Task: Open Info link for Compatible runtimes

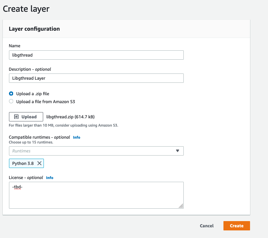Action: 77,137
